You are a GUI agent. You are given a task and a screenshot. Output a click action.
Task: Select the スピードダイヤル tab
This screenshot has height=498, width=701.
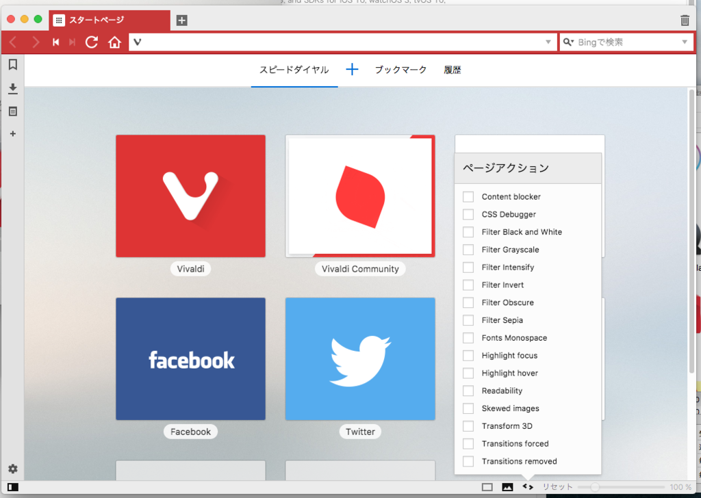click(294, 70)
